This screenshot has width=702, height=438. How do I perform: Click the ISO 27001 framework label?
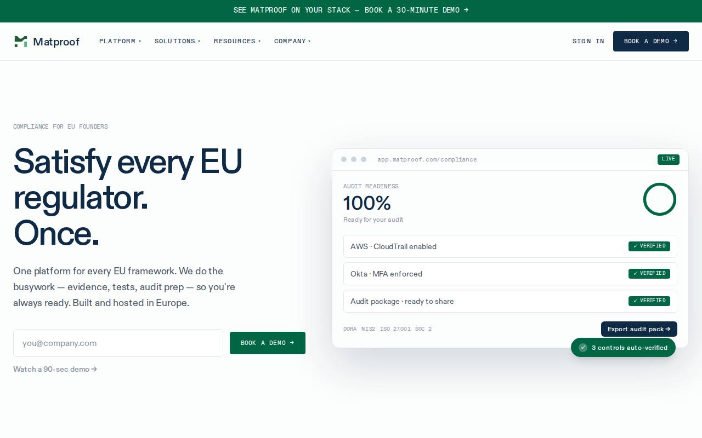pyautogui.click(x=395, y=329)
